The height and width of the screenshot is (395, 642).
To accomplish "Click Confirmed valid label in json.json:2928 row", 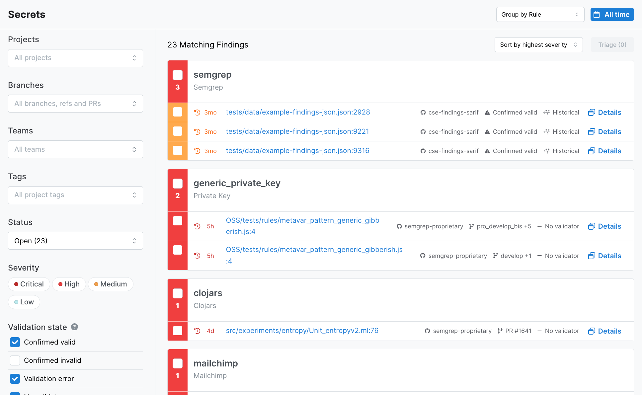I will [x=515, y=113].
